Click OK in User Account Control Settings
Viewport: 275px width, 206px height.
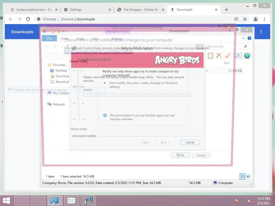(180, 155)
